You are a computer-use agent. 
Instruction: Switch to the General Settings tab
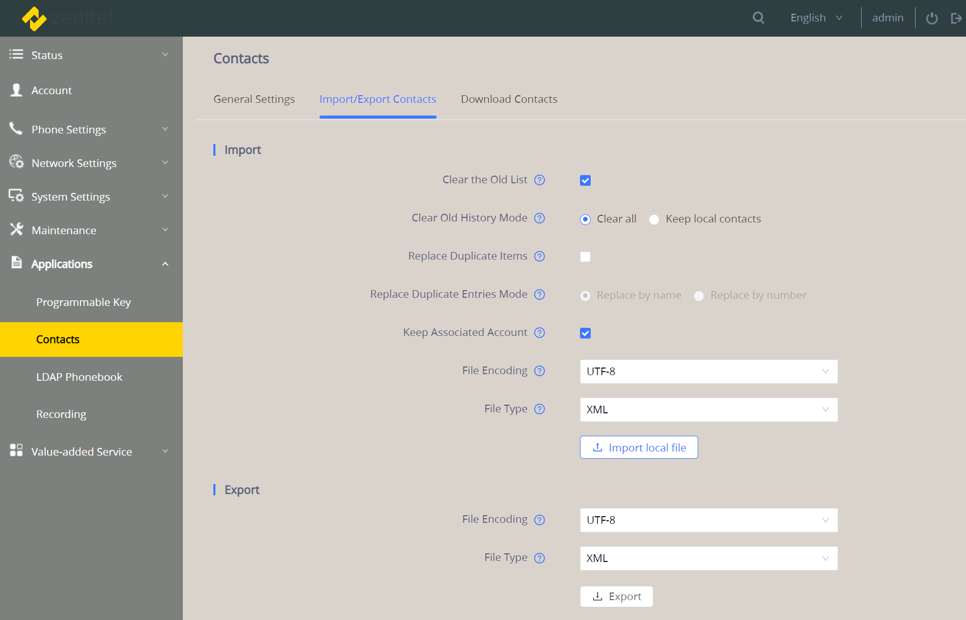pyautogui.click(x=254, y=99)
